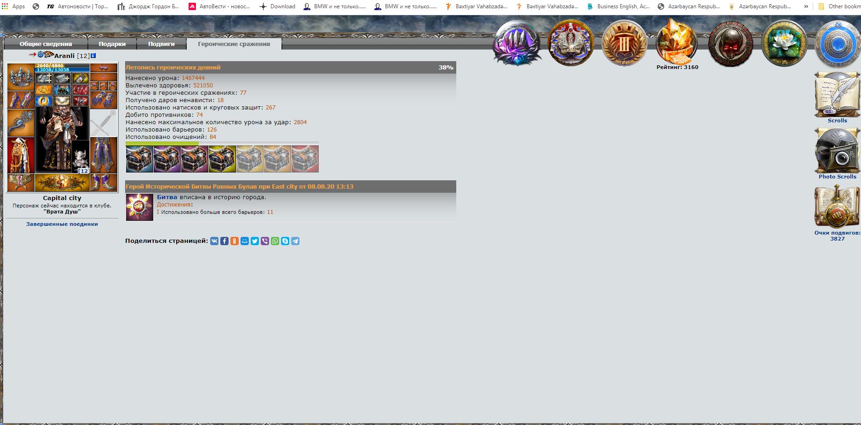Inspect the equipped red robe slot
Screen dimensions: 861x425
pyautogui.click(x=21, y=155)
